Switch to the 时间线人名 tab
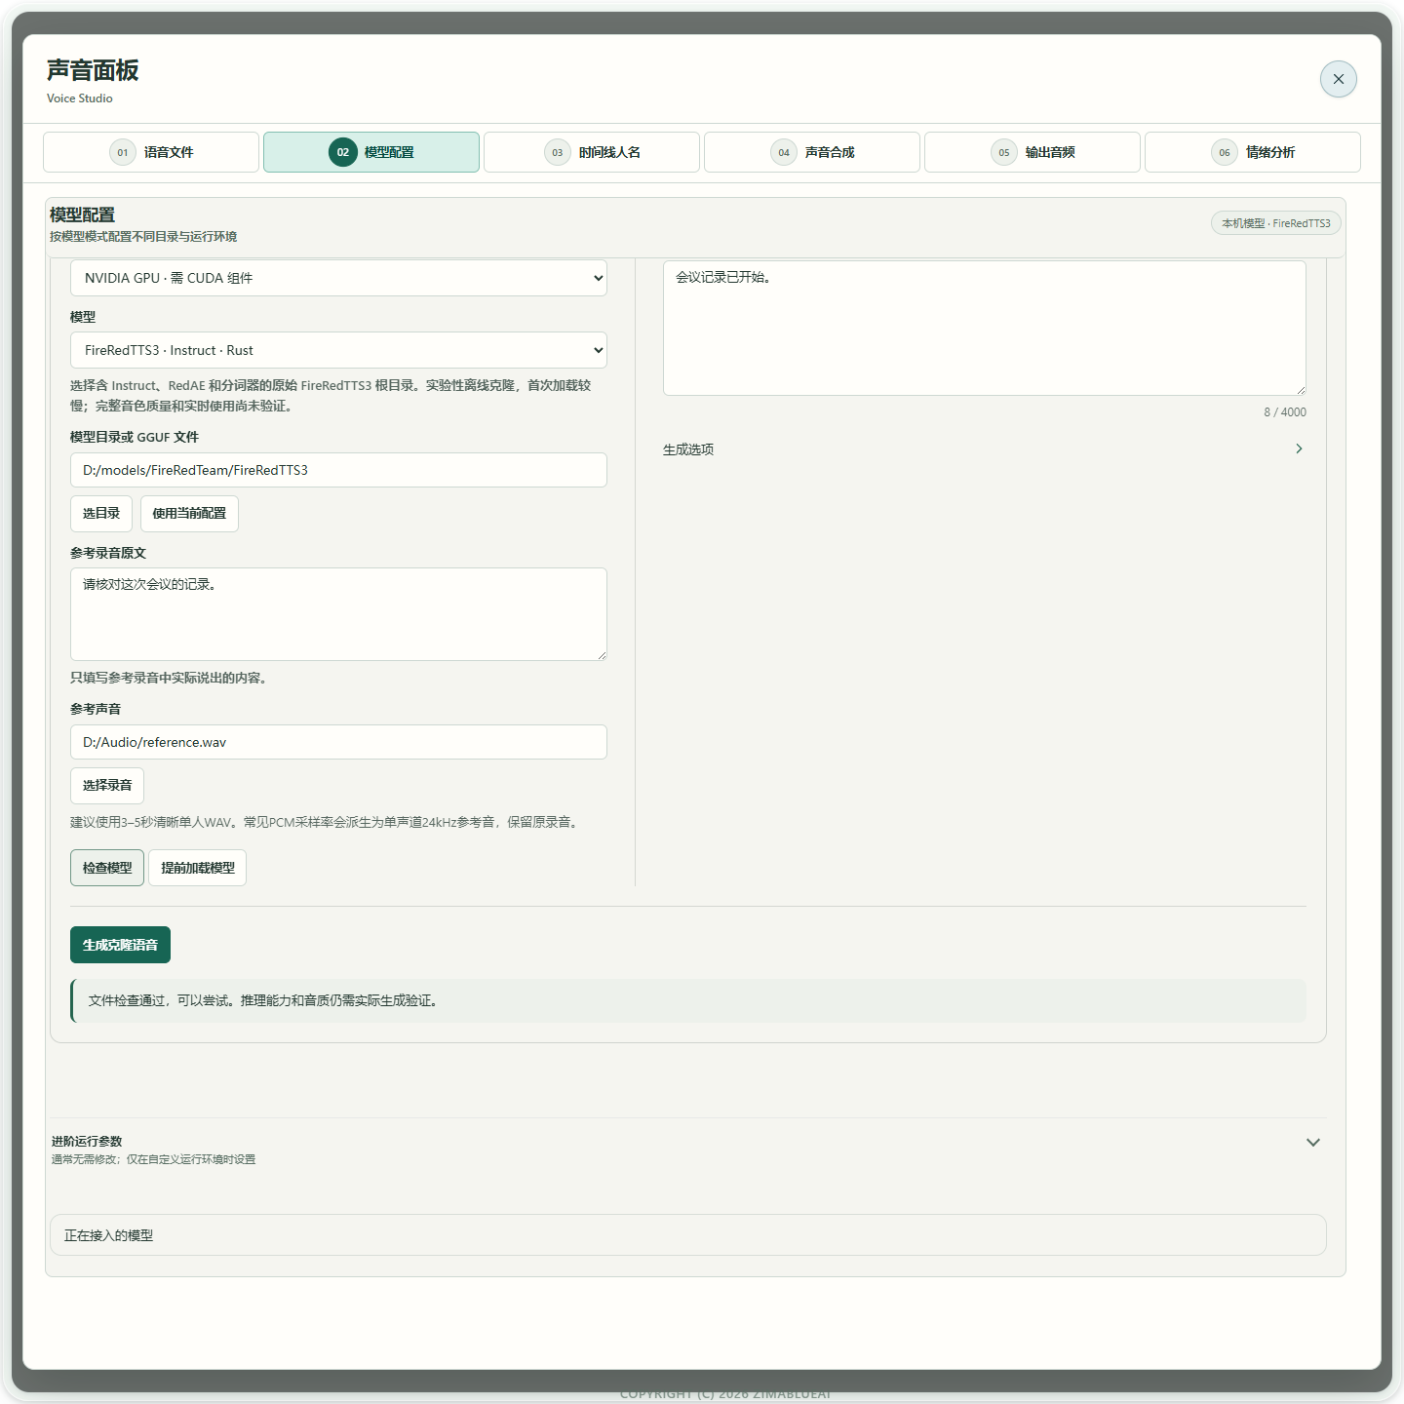Screen dimensions: 1404x1404 592,152
